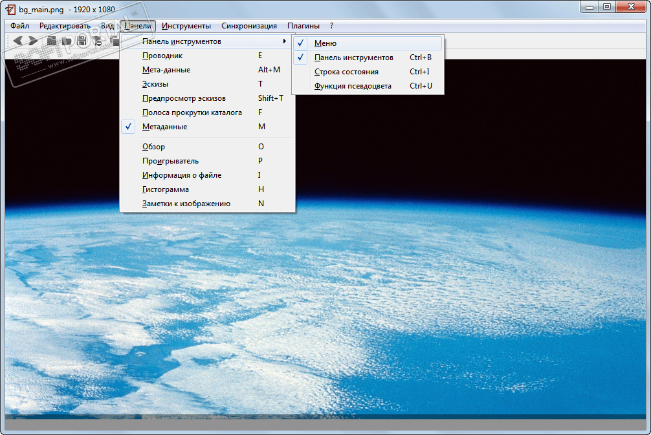Viewport: 651px width, 435px height.
Task: Click the floppy disk save icon
Action: pyautogui.click(x=82, y=41)
